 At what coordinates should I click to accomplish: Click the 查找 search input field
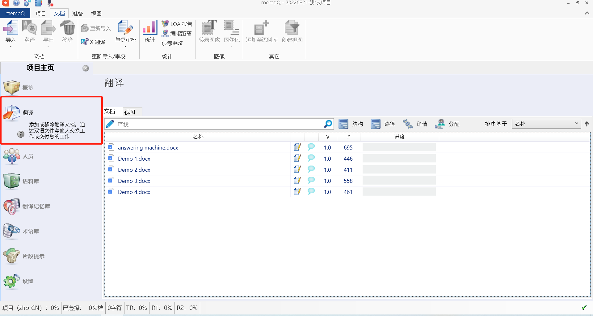219,124
